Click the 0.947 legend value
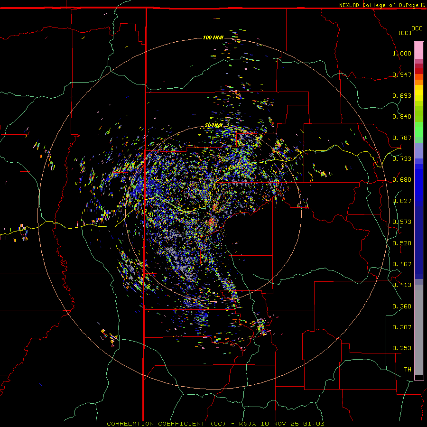This screenshot has width=427, height=427. pyautogui.click(x=402, y=74)
